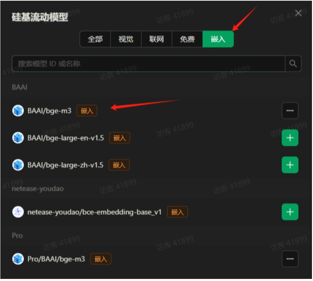Viewport: 313px width, 281px height.
Task: Remove Pro/BAAI/bge-m3 with the minus button
Action: point(290,259)
